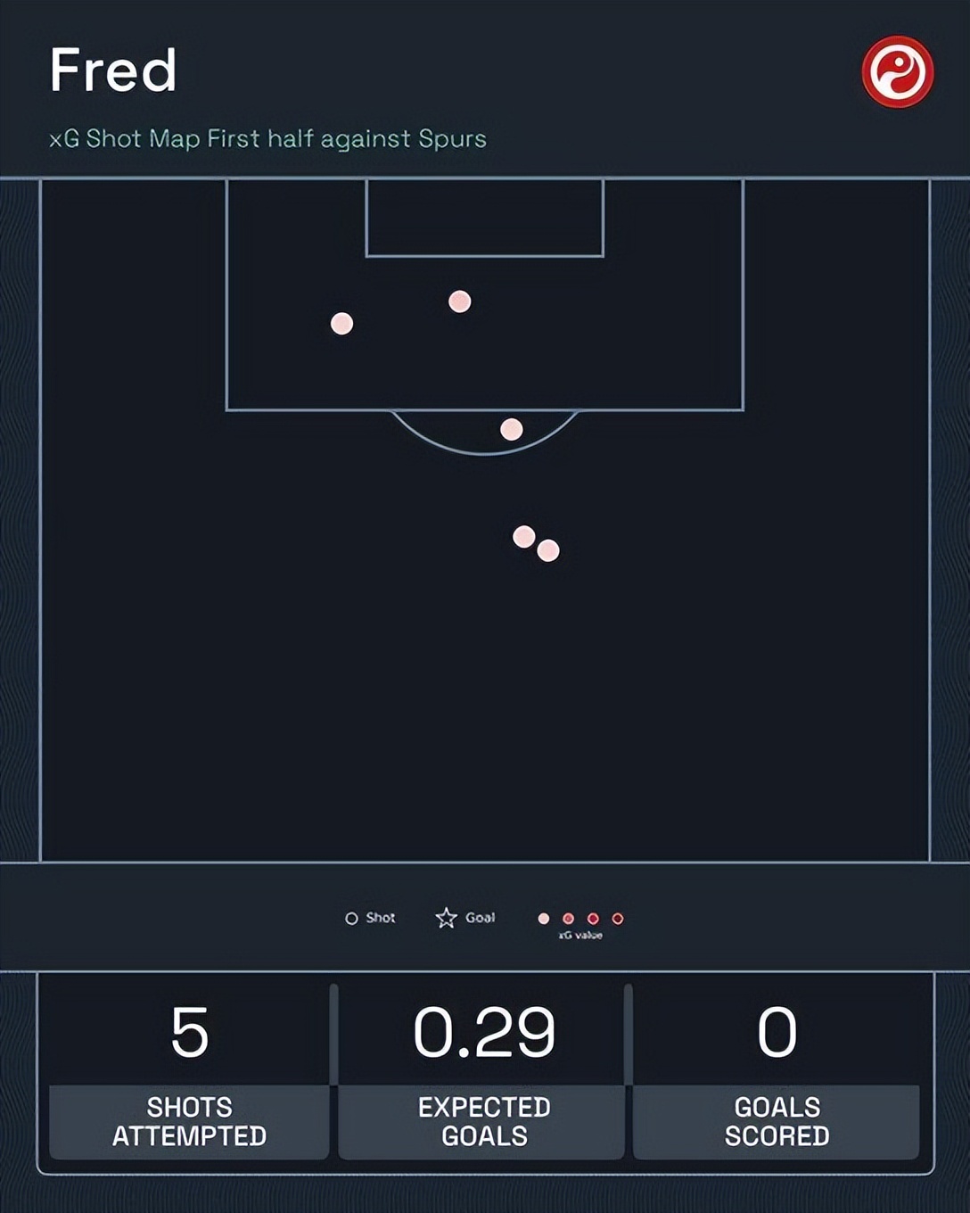Select the leftmost shot dot in the penalty box

[x=341, y=324]
